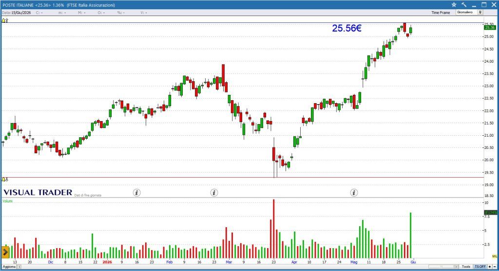The width and height of the screenshot is (499, 271).
Task: Click the scroll left arrow next to Aggiorna
Action: (x=19, y=267)
